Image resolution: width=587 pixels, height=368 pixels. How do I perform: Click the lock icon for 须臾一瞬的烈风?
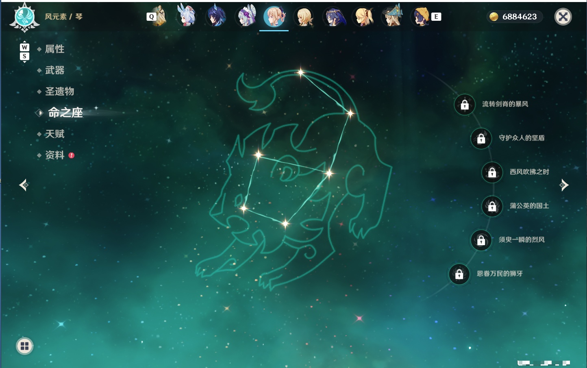(481, 240)
